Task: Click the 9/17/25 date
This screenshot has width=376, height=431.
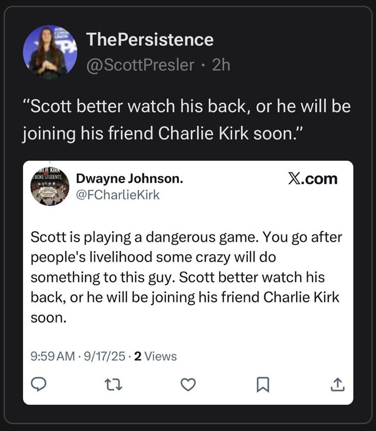Action: pos(104,356)
